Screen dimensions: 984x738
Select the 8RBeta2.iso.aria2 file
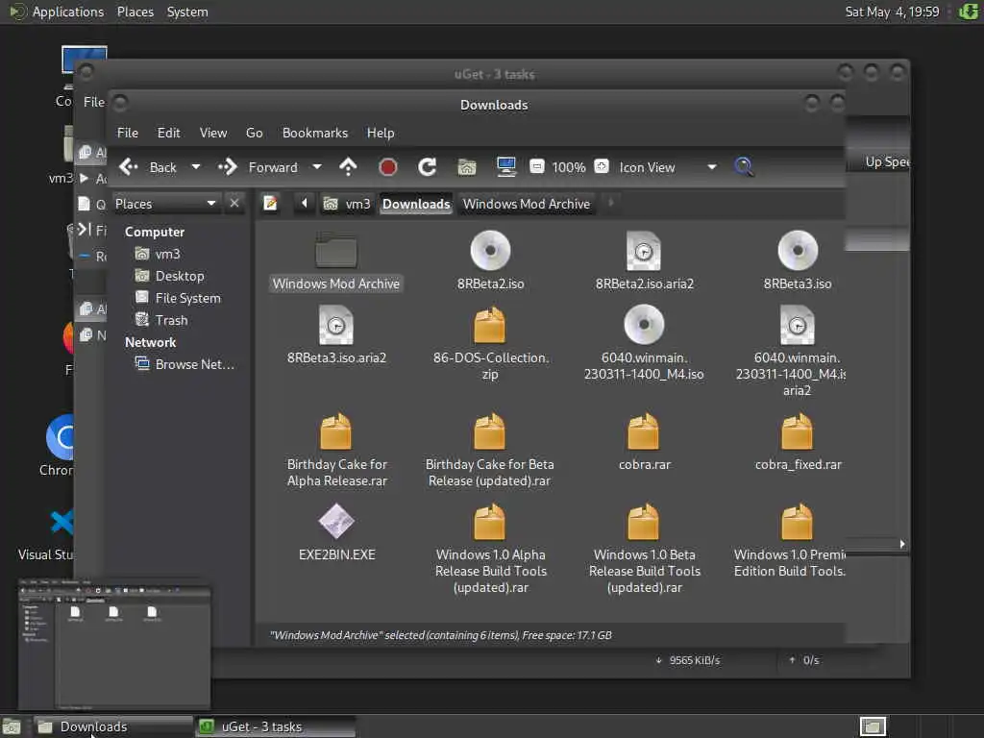click(644, 260)
